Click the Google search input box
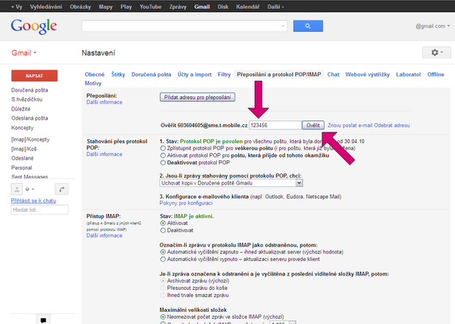This screenshot has width=455, height=324. click(x=184, y=26)
